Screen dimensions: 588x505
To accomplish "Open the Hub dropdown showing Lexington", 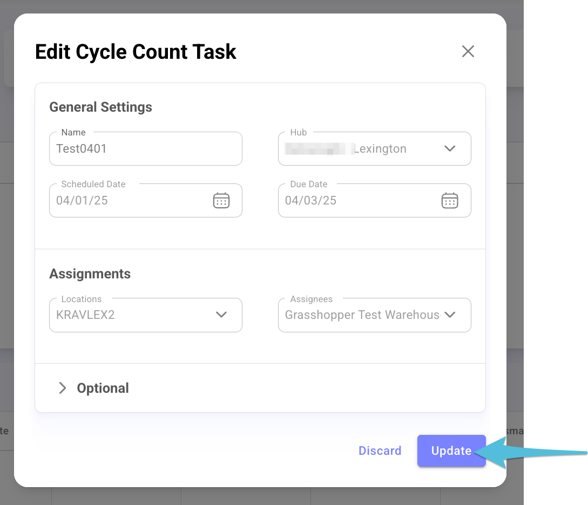I will pos(374,148).
